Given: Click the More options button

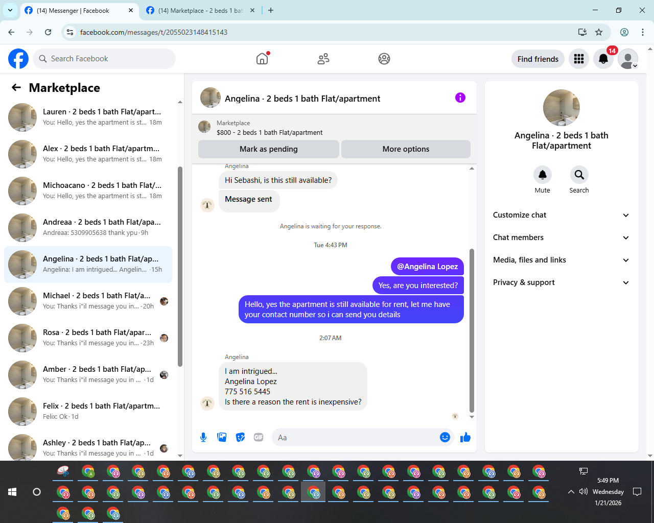Looking at the screenshot, I should click(x=406, y=149).
